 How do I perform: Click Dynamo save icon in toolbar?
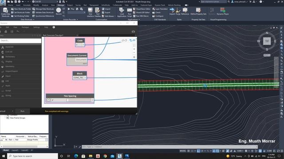point(12,31)
